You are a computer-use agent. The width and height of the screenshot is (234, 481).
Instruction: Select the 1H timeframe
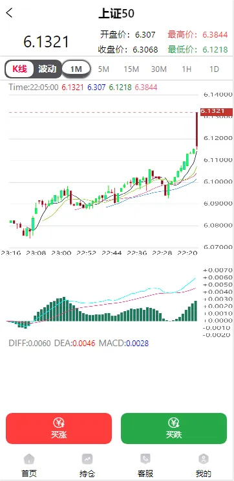[187, 69]
